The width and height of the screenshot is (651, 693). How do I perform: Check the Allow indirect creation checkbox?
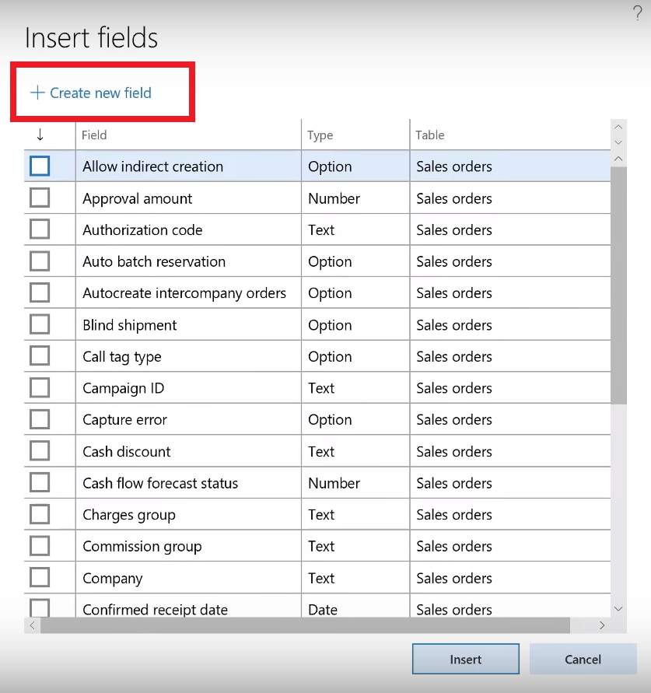(x=40, y=166)
